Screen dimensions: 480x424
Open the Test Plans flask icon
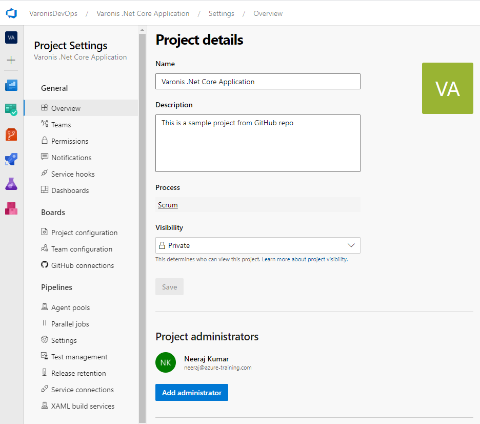pyautogui.click(x=11, y=184)
